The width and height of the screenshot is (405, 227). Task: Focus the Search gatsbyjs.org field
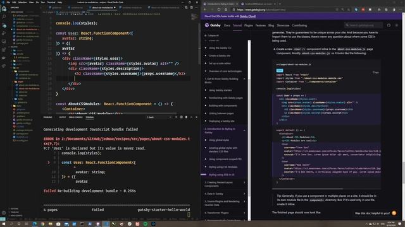pos(363,25)
